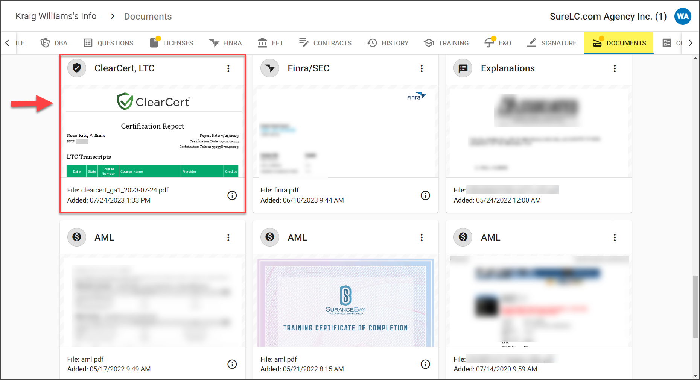The width and height of the screenshot is (700, 380).
Task: Open the Licenses tab
Action: coord(171,43)
